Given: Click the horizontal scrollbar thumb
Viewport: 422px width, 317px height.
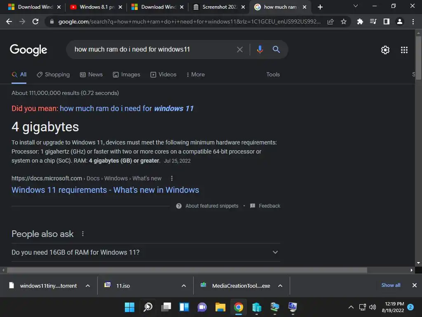Looking at the screenshot, I should point(187,270).
